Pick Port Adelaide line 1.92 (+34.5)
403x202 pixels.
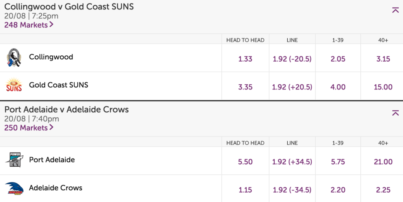tap(292, 162)
